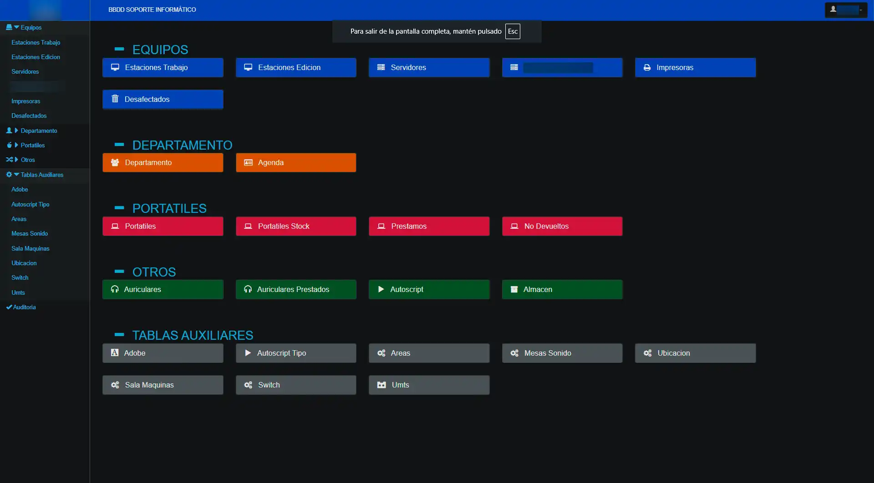874x483 pixels.
Task: Expand the Departamento sidebar menu
Action: pyautogui.click(x=38, y=131)
